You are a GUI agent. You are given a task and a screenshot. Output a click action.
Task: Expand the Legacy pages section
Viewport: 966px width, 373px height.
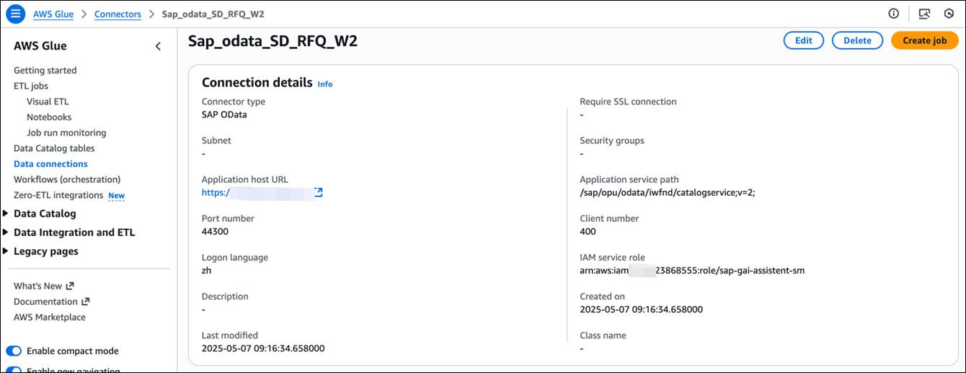pos(6,251)
